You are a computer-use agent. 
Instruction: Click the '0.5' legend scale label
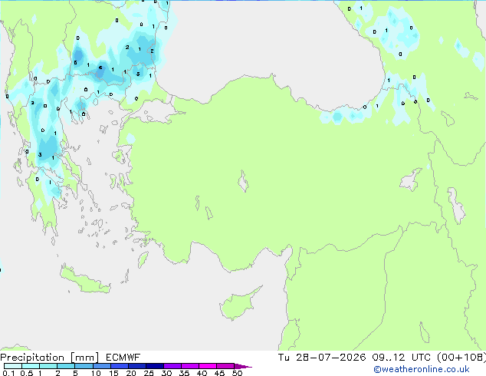27,373
